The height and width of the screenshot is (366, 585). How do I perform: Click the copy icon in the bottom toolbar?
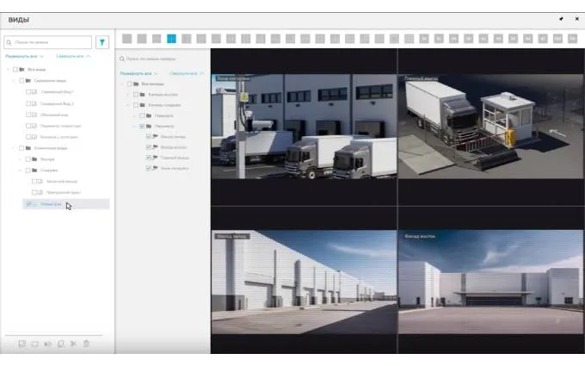click(x=60, y=344)
